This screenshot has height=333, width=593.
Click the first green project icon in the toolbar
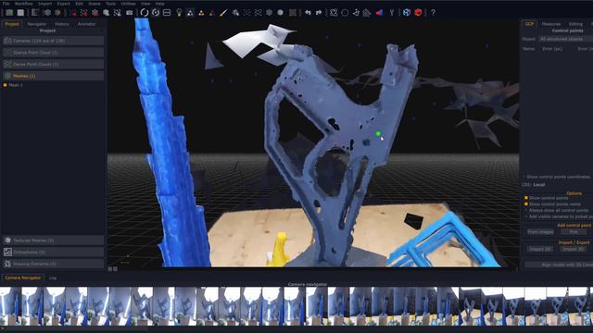click(9, 12)
